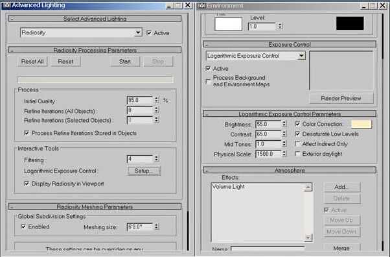Viewport: 390px width, 257px height.
Task: Click the Render Preview button
Action: point(341,99)
